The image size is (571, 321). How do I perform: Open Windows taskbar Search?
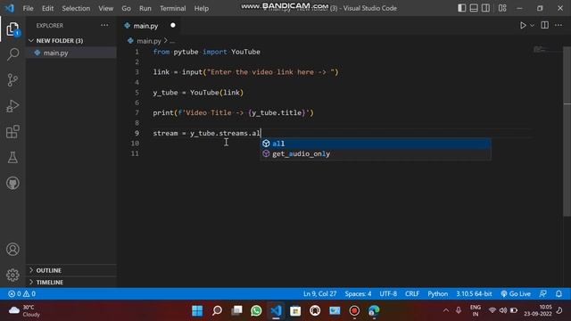tap(217, 311)
